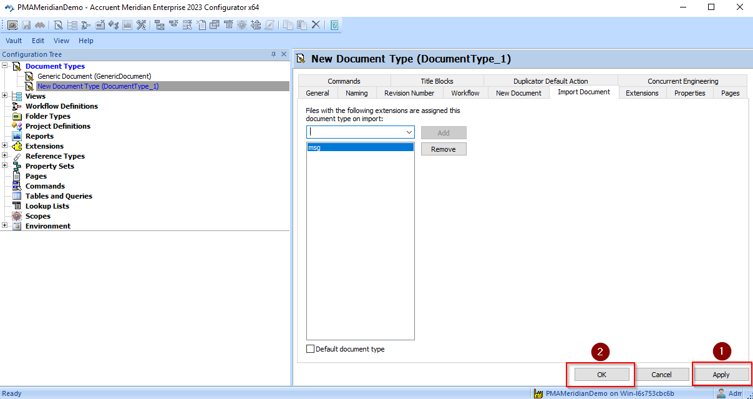Viewport: 753px width, 399px height.
Task: Click the Paste clipboard toolbar icon
Action: (302, 25)
